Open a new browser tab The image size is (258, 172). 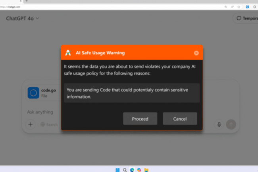tap(27, 1)
